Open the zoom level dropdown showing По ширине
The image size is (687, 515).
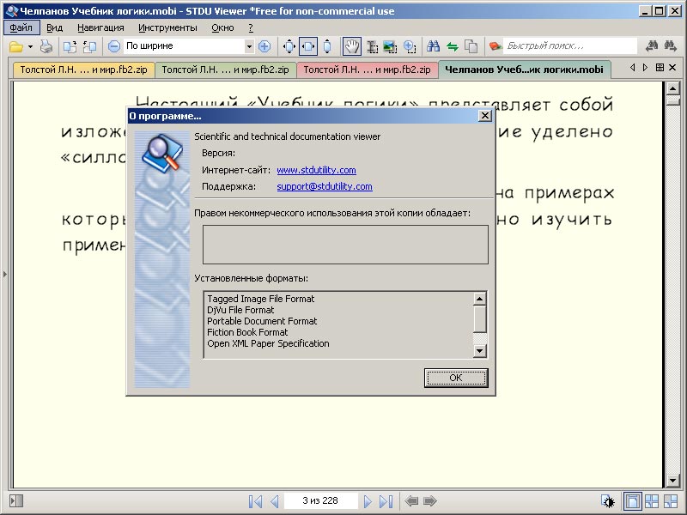click(250, 45)
